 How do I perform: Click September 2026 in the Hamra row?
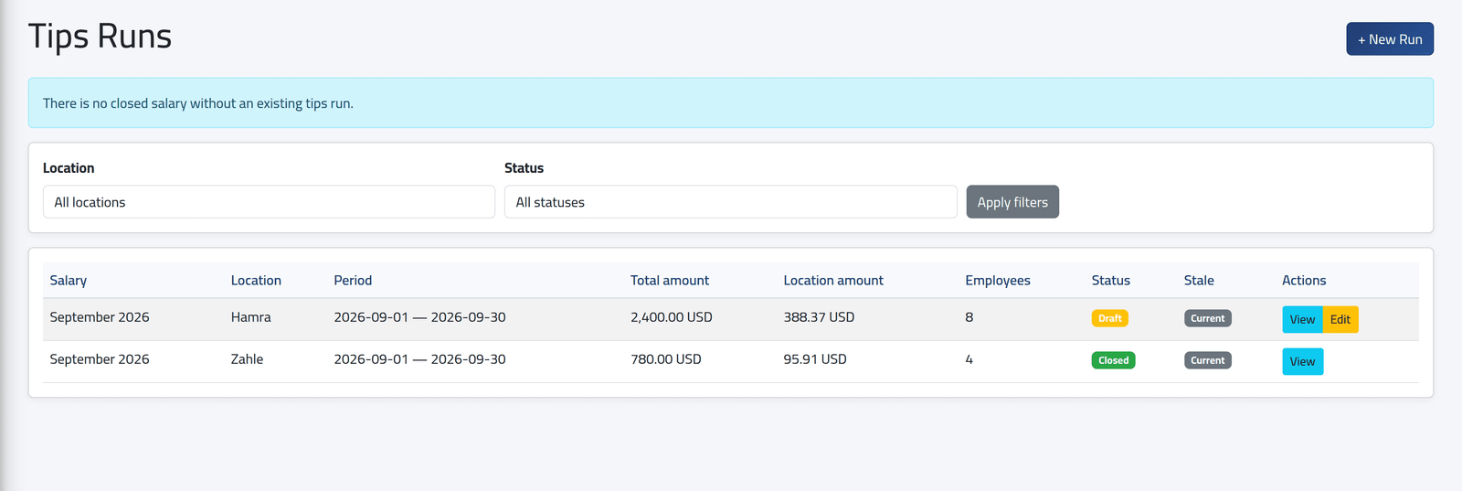[100, 317]
